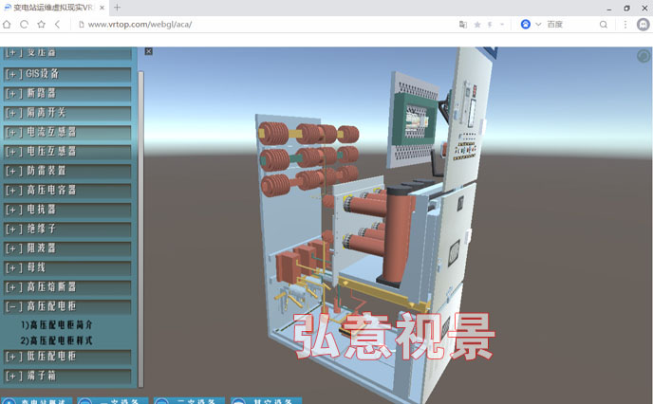Open the 变电站概述 bottom tab

point(36,400)
